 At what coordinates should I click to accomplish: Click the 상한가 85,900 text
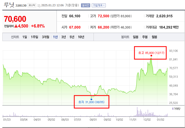tap(121, 16)
